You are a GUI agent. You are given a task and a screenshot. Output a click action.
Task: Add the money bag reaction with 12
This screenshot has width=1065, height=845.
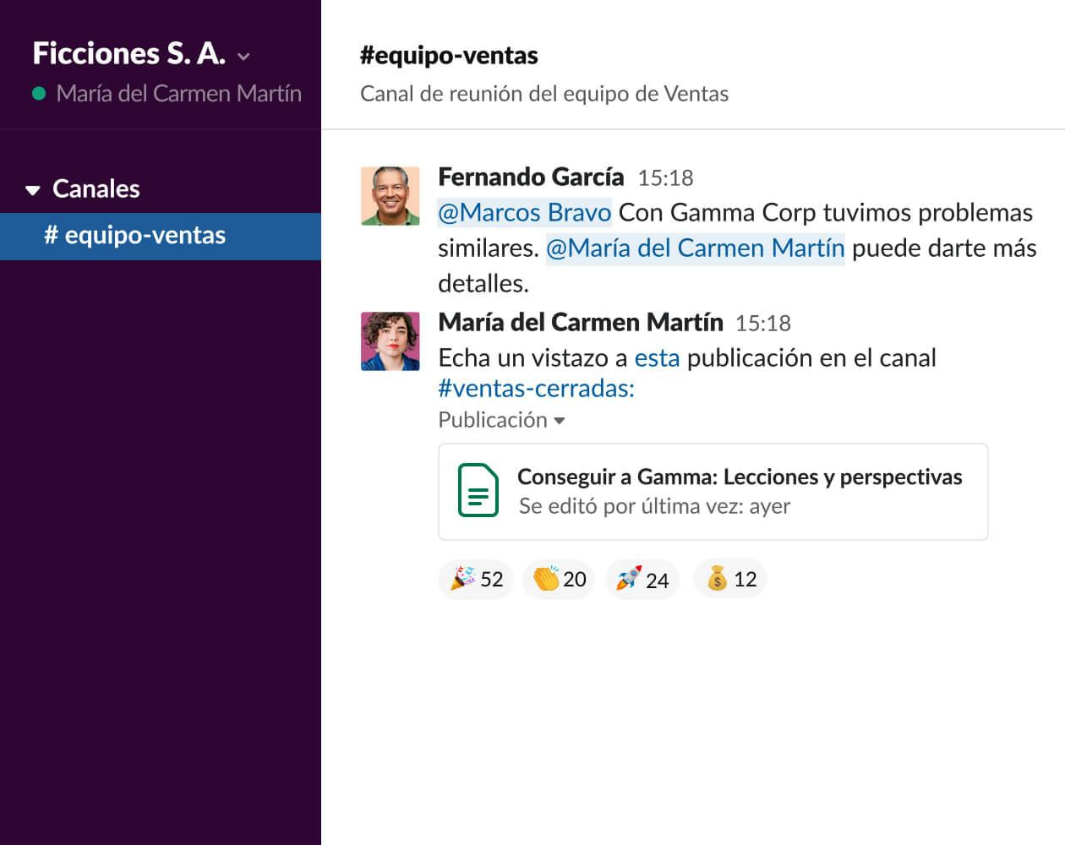(x=730, y=579)
